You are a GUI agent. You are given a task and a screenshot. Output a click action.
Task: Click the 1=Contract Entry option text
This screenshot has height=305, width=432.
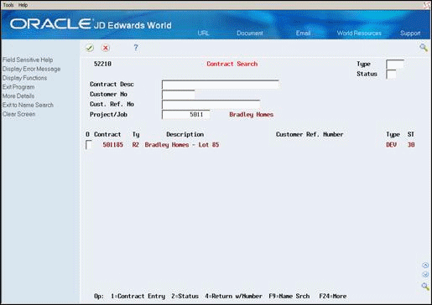pos(138,296)
